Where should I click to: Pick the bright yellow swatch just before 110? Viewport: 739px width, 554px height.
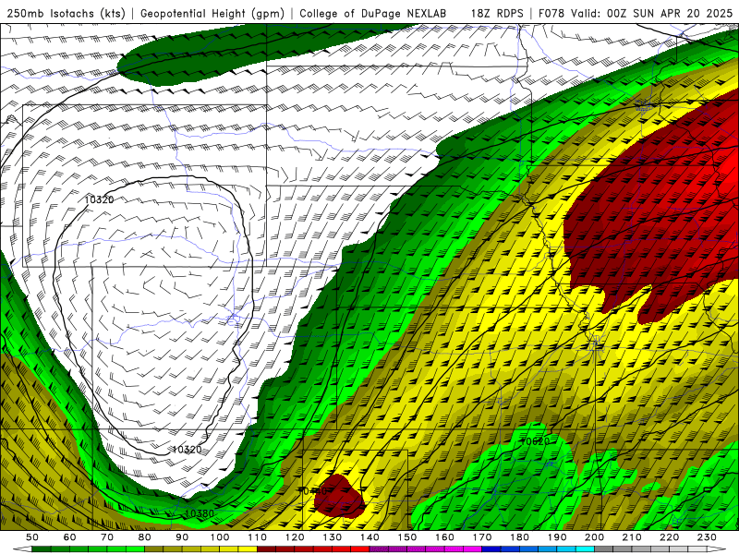pos(248,549)
